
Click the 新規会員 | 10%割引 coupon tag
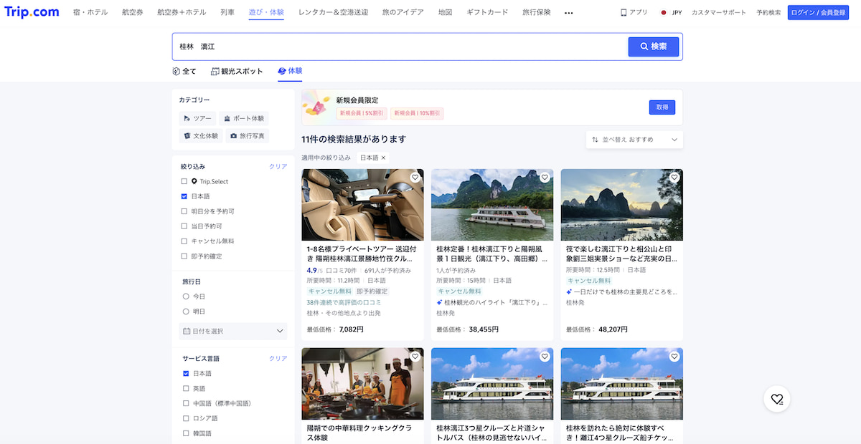coord(417,113)
